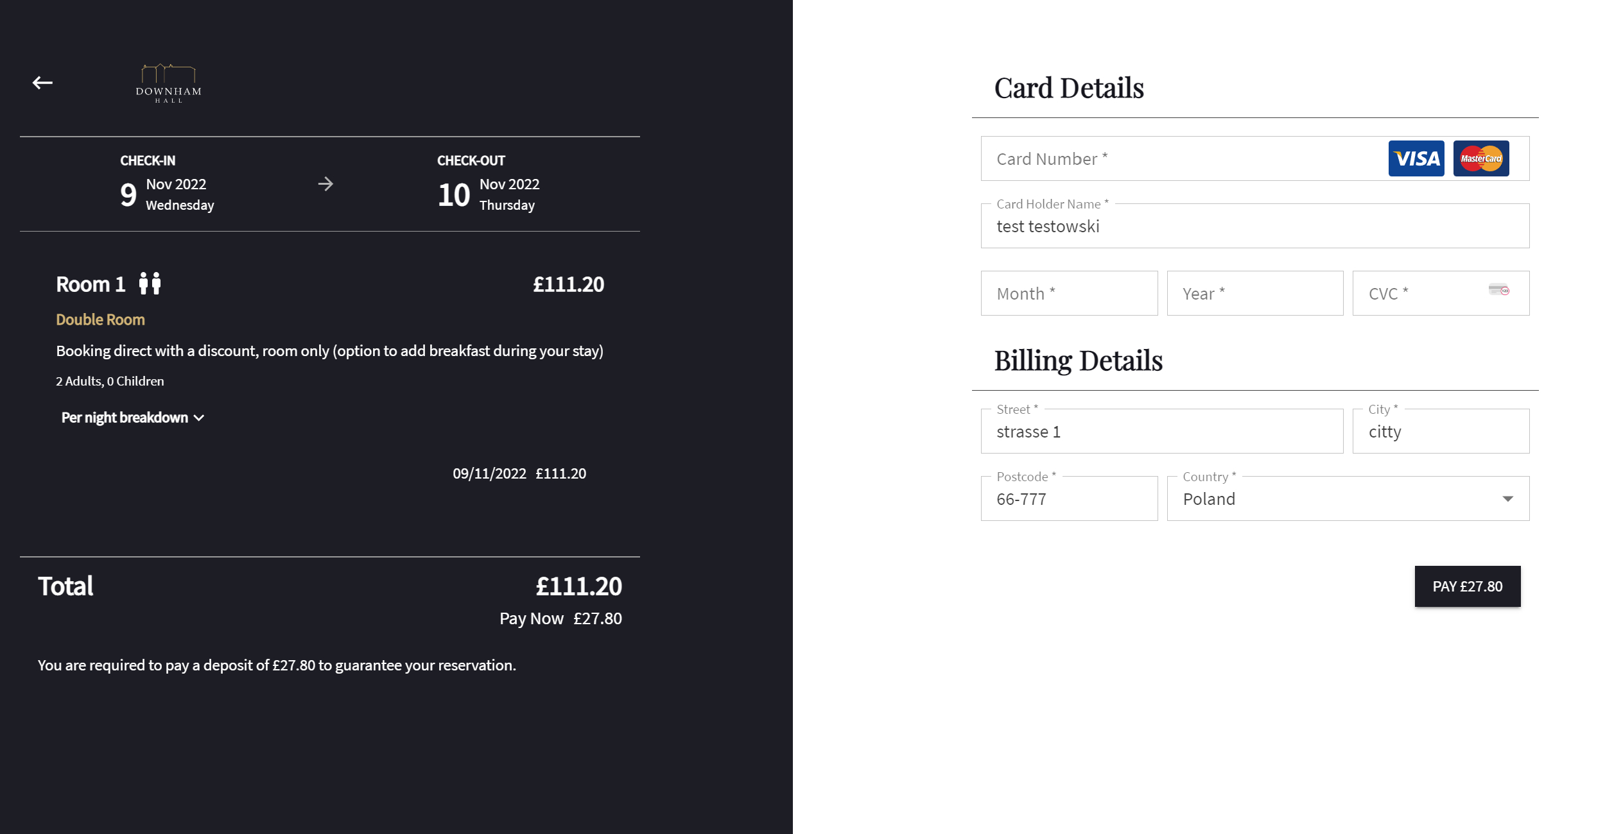Click the Downham Hall logo

(168, 83)
